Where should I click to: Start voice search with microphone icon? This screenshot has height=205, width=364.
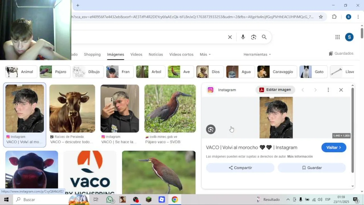point(243,37)
